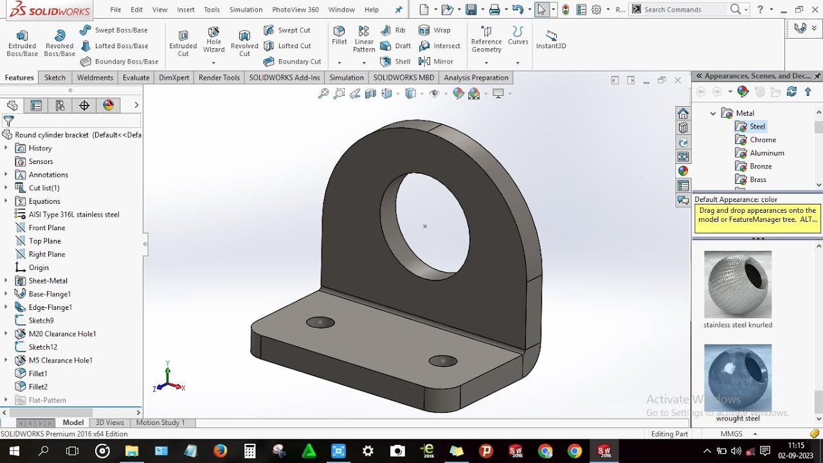Select the Revolved Boss/Base tool
The width and height of the screenshot is (823, 463).
[59, 42]
